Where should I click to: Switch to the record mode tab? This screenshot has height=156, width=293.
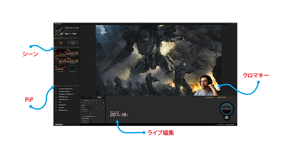click(86, 97)
